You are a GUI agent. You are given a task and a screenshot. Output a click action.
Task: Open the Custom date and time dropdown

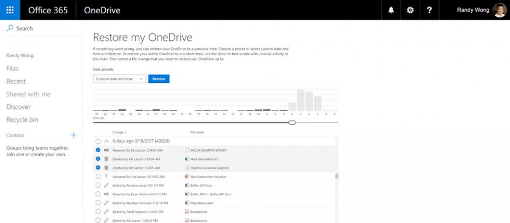120,79
